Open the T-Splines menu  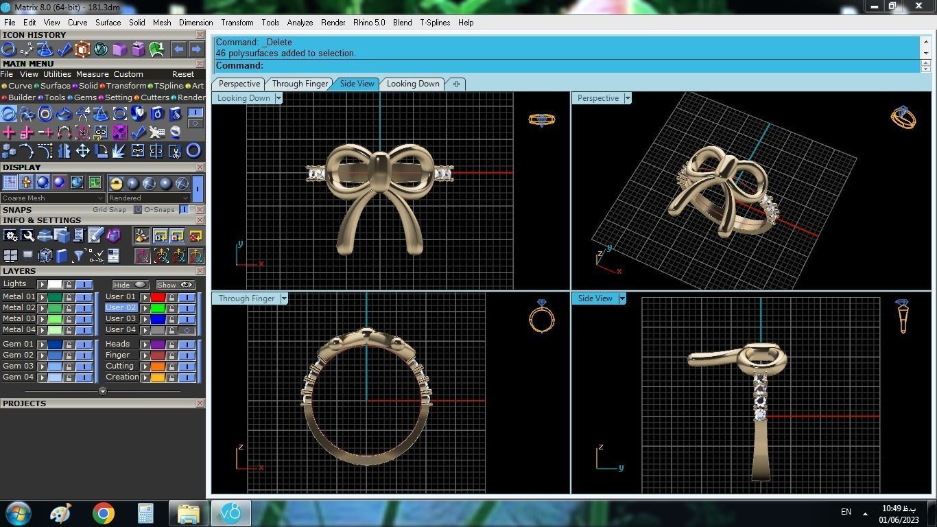(435, 23)
